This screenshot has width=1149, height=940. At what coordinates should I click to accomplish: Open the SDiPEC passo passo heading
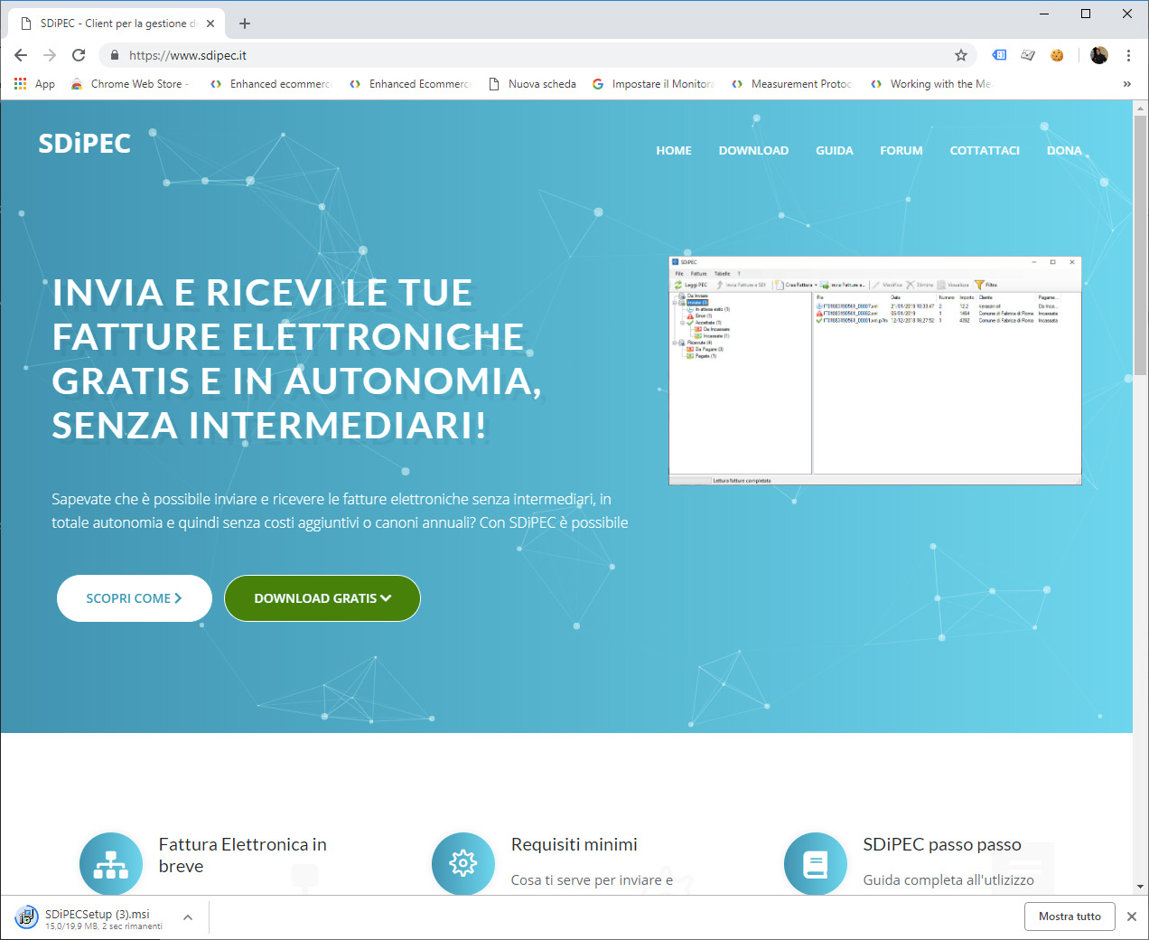click(x=942, y=844)
